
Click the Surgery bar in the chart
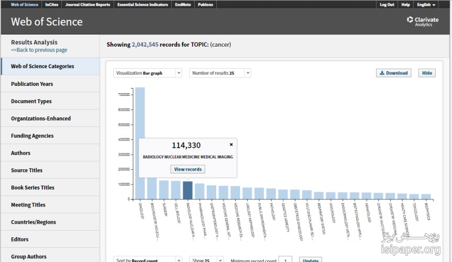[x=164, y=190]
